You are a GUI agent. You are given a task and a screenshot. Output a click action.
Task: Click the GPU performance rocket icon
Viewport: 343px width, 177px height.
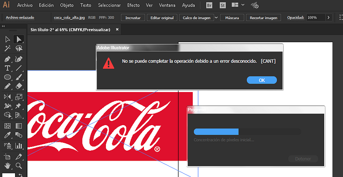coord(255,5)
